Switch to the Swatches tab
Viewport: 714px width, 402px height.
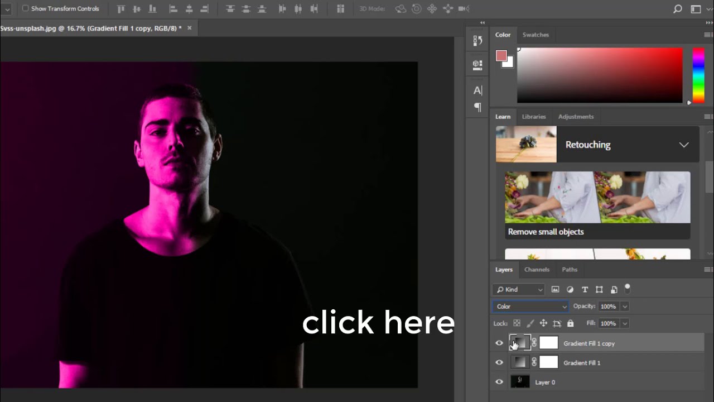tap(535, 35)
